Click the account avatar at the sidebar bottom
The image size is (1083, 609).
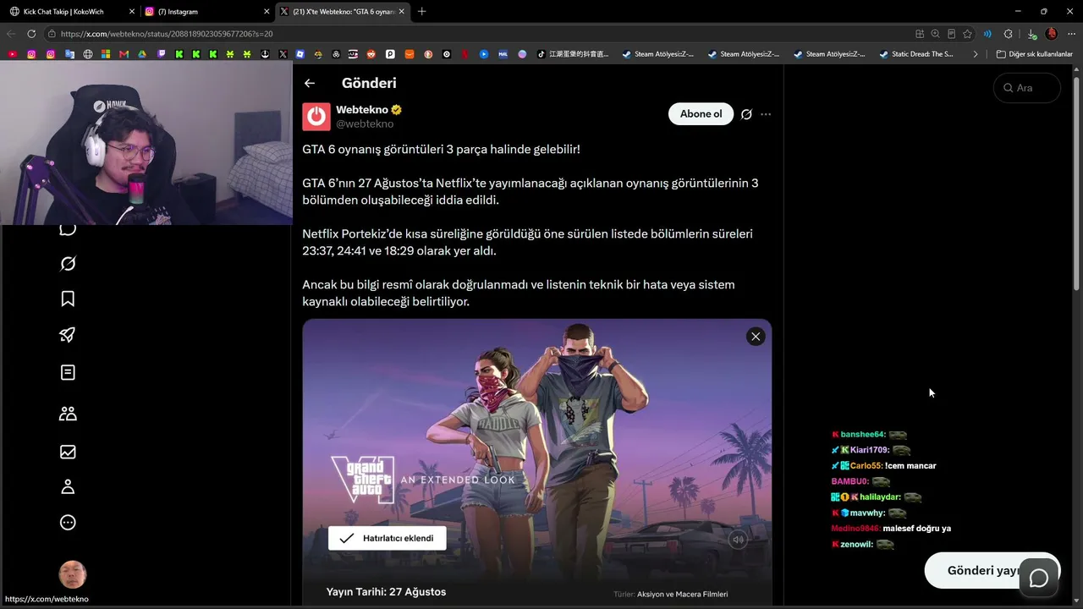point(73,575)
